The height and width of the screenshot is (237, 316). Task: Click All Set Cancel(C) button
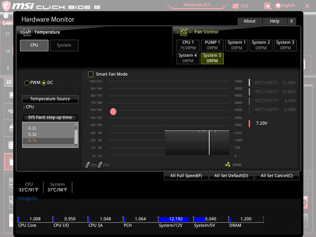point(276,176)
